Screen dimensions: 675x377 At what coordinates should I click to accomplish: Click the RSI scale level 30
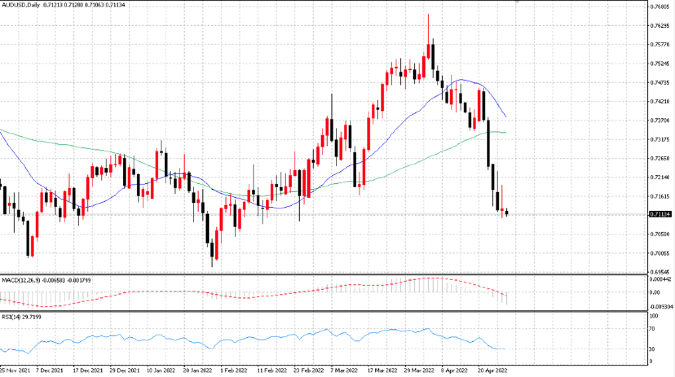(652, 349)
